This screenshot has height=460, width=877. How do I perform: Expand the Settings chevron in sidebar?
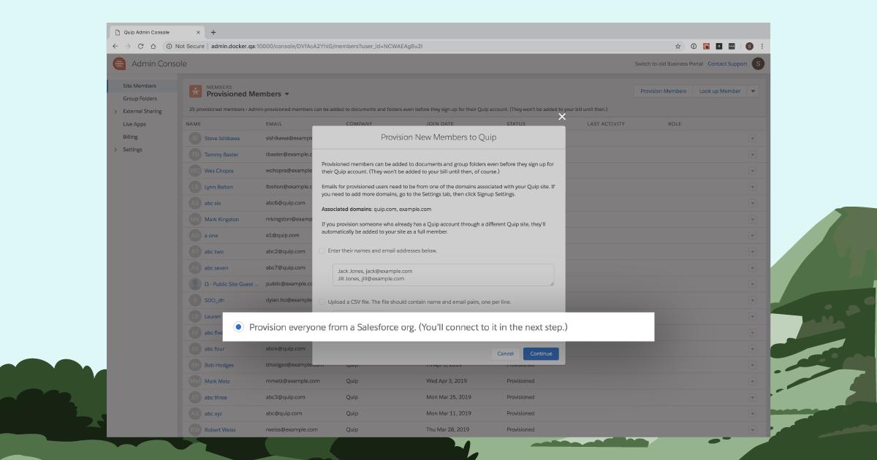(x=115, y=150)
